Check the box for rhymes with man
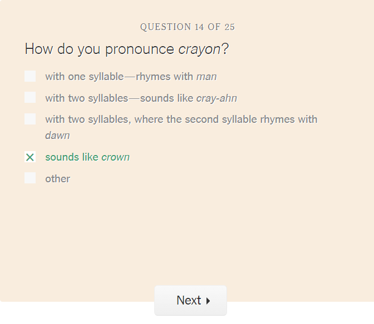The width and height of the screenshot is (374, 324). (30, 76)
